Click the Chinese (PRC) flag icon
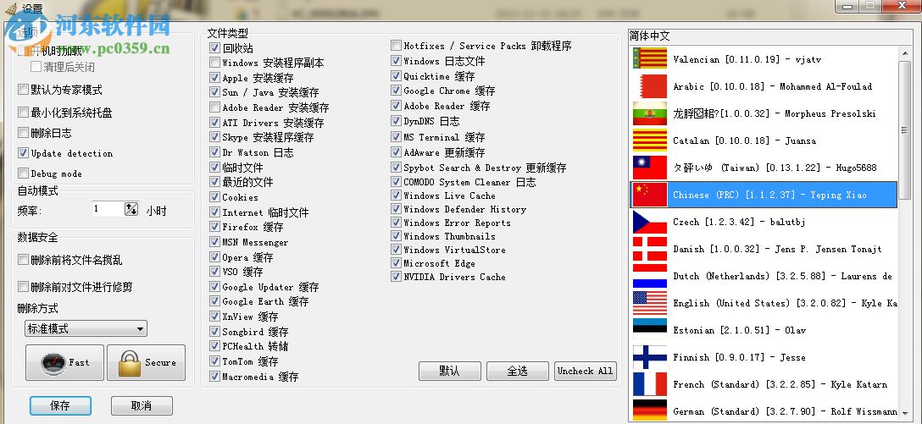 650,195
